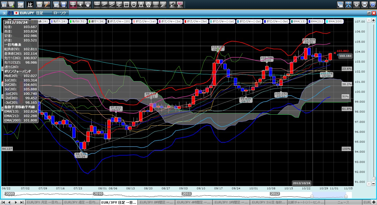Click the erase ALL drawings icon
The image size is (377, 205).
pyautogui.click(x=180, y=4)
